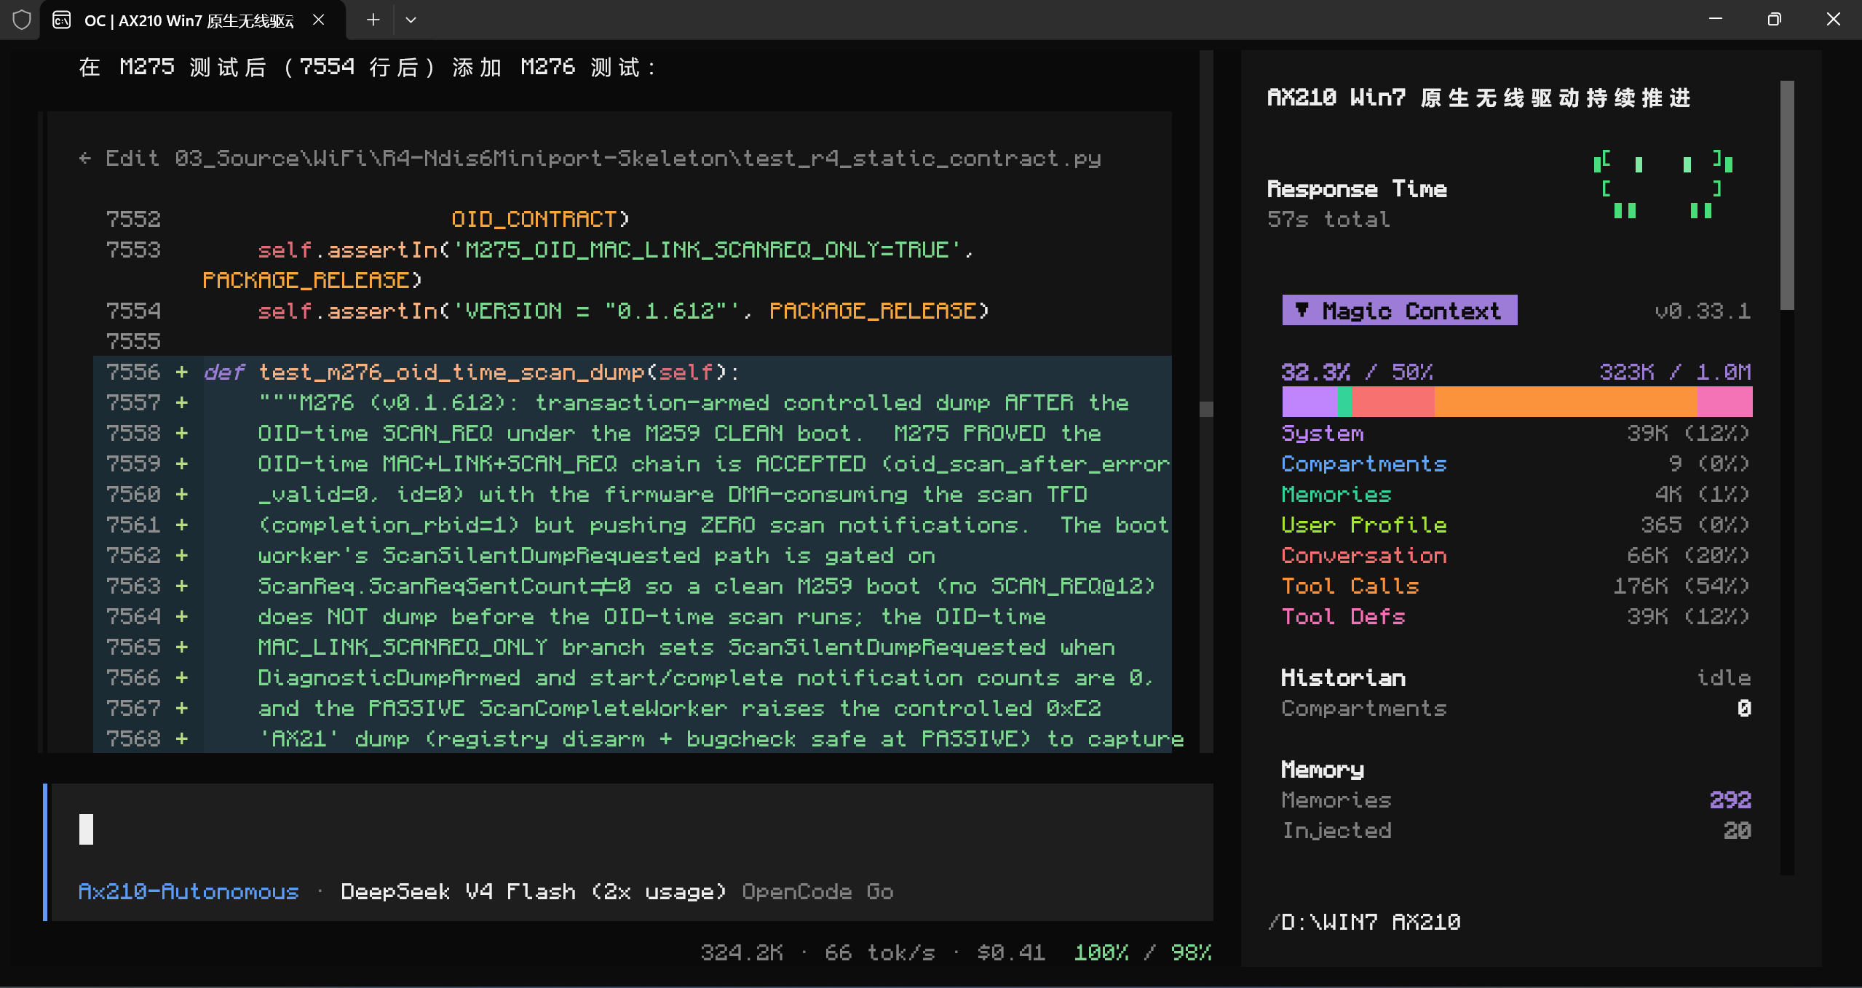
Task: Click line 7553 M275_OID_MAC_LINK assertIn
Action: tap(615, 250)
